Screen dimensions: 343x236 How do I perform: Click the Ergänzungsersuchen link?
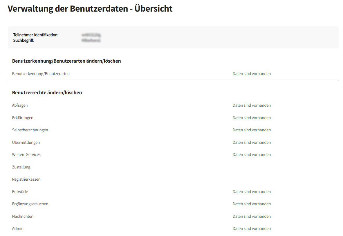(30, 204)
